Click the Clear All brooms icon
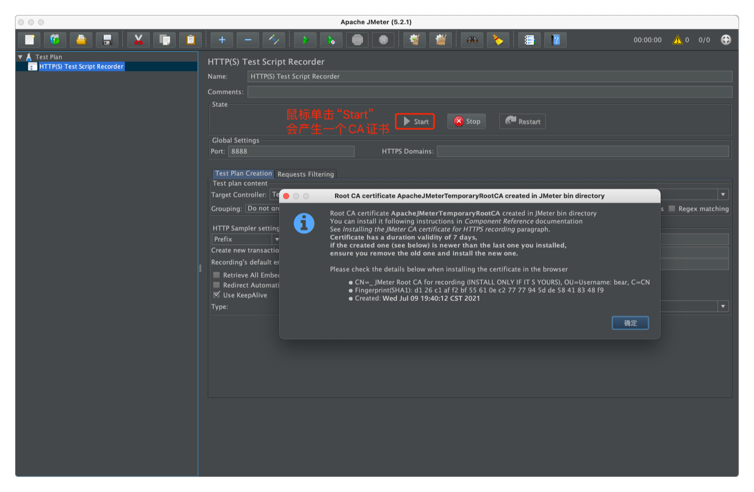 click(440, 40)
